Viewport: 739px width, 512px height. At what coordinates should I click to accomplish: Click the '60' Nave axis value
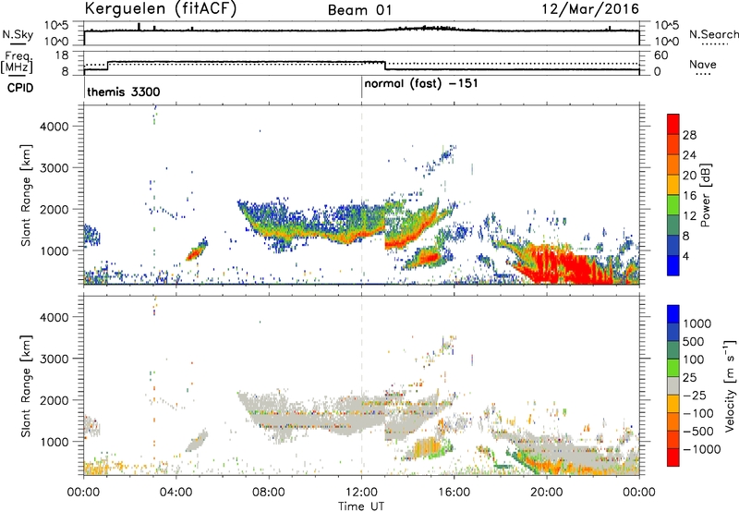pos(661,55)
